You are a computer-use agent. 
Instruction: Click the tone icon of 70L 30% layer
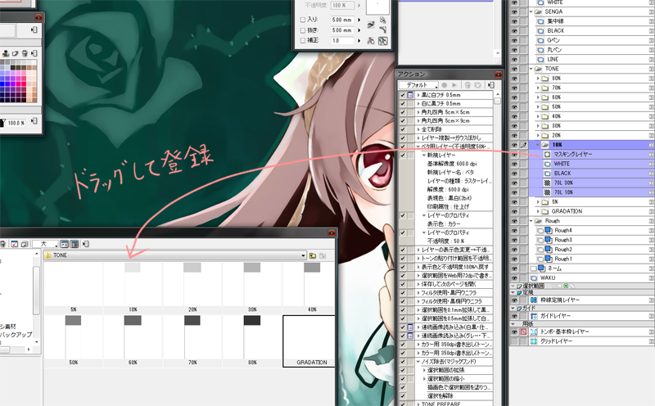point(547,183)
